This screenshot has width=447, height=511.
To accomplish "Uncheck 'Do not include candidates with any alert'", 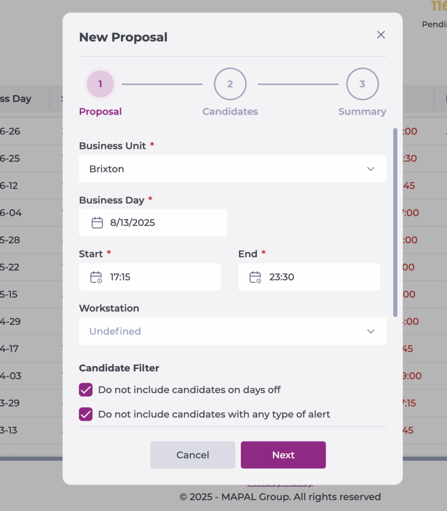I will tap(86, 414).
